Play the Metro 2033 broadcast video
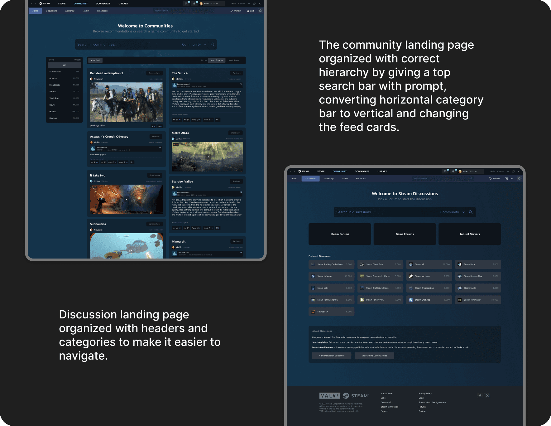The height and width of the screenshot is (426, 551). (x=208, y=157)
